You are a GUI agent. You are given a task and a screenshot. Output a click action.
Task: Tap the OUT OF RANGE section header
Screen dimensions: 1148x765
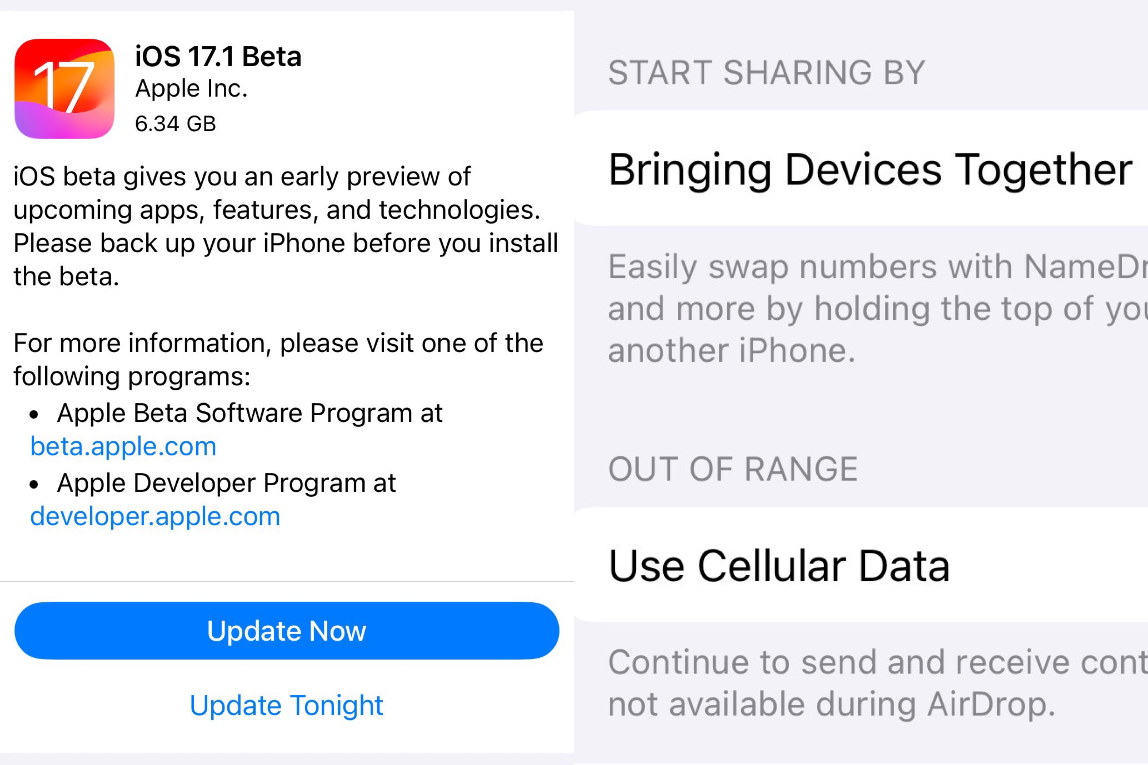(x=733, y=469)
